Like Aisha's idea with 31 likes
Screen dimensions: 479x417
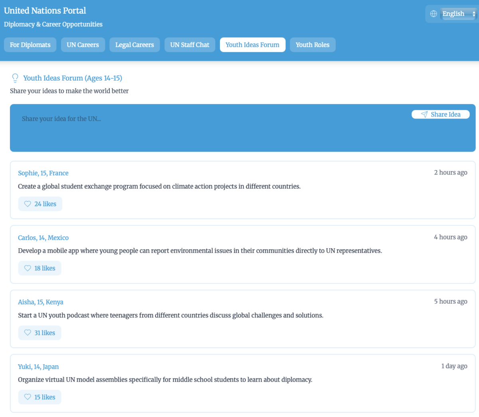[40, 333]
